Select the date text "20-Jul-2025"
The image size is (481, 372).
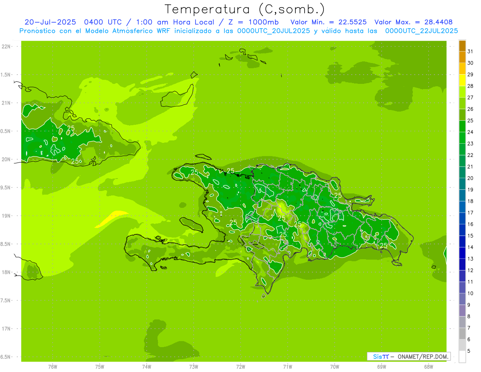(x=51, y=22)
